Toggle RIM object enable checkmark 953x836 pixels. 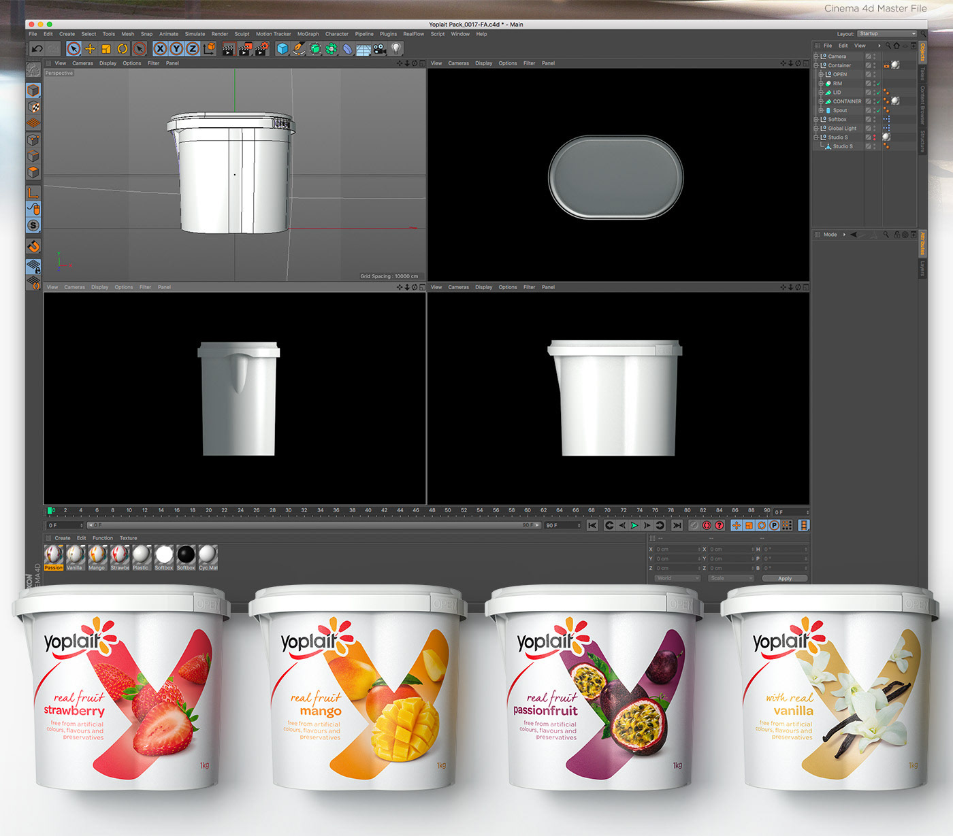coord(879,83)
